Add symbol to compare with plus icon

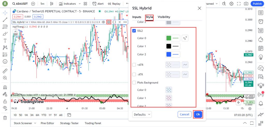pyautogui.click(x=33, y=4)
